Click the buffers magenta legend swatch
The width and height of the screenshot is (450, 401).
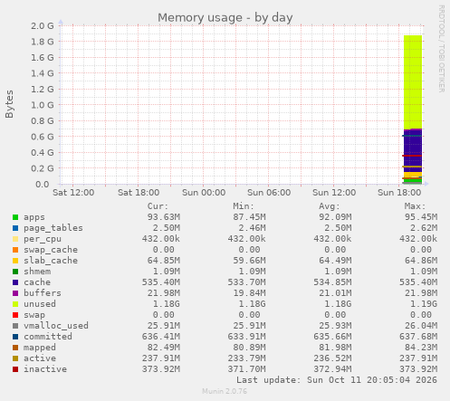tap(15, 293)
